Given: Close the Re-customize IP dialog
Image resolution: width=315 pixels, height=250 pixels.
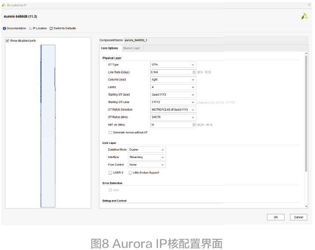Looking at the screenshot, I should pyautogui.click(x=309, y=5).
